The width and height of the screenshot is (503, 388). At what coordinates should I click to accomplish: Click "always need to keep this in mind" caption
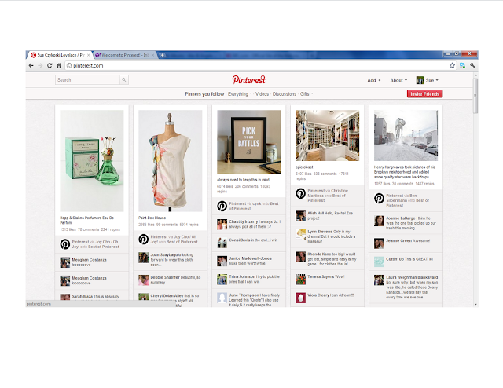tap(243, 180)
